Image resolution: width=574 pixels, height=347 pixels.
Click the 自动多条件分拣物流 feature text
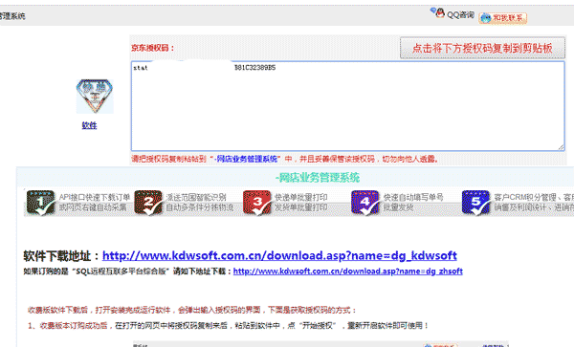click(200, 207)
